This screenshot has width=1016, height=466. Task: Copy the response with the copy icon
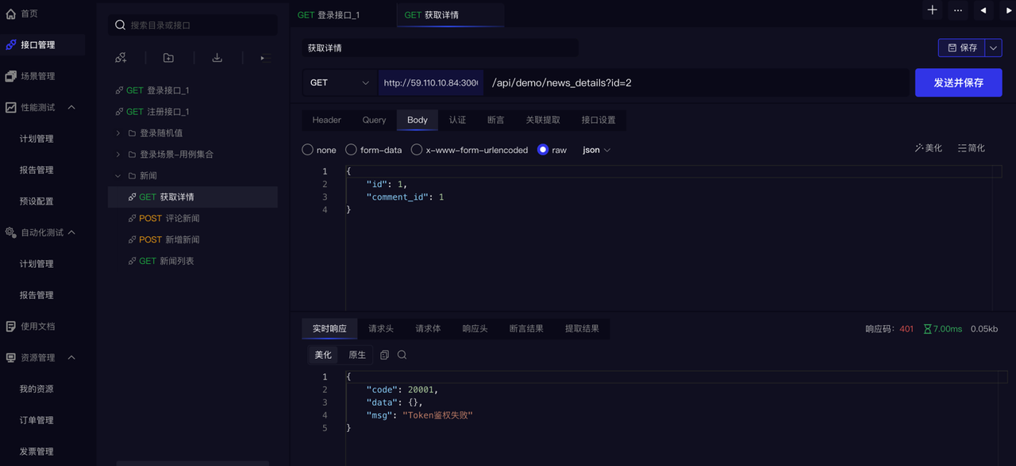point(384,355)
